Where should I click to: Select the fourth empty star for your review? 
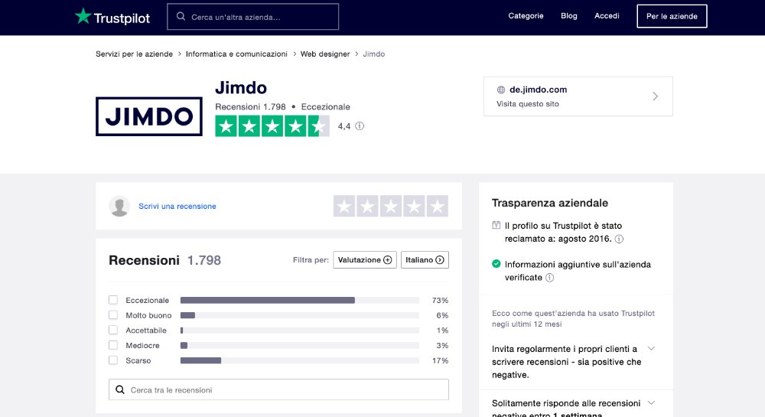(414, 207)
